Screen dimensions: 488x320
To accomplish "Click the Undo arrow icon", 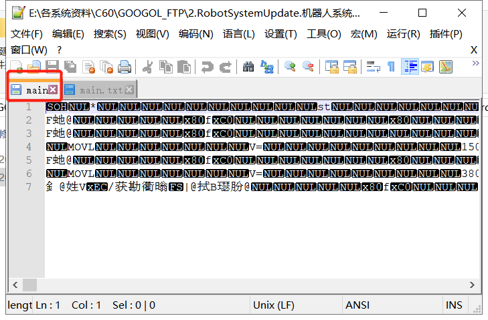I will pos(208,67).
